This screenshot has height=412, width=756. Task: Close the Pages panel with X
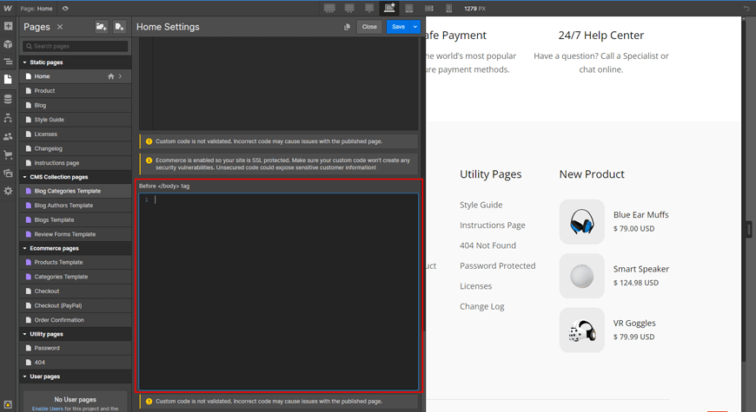pos(60,27)
